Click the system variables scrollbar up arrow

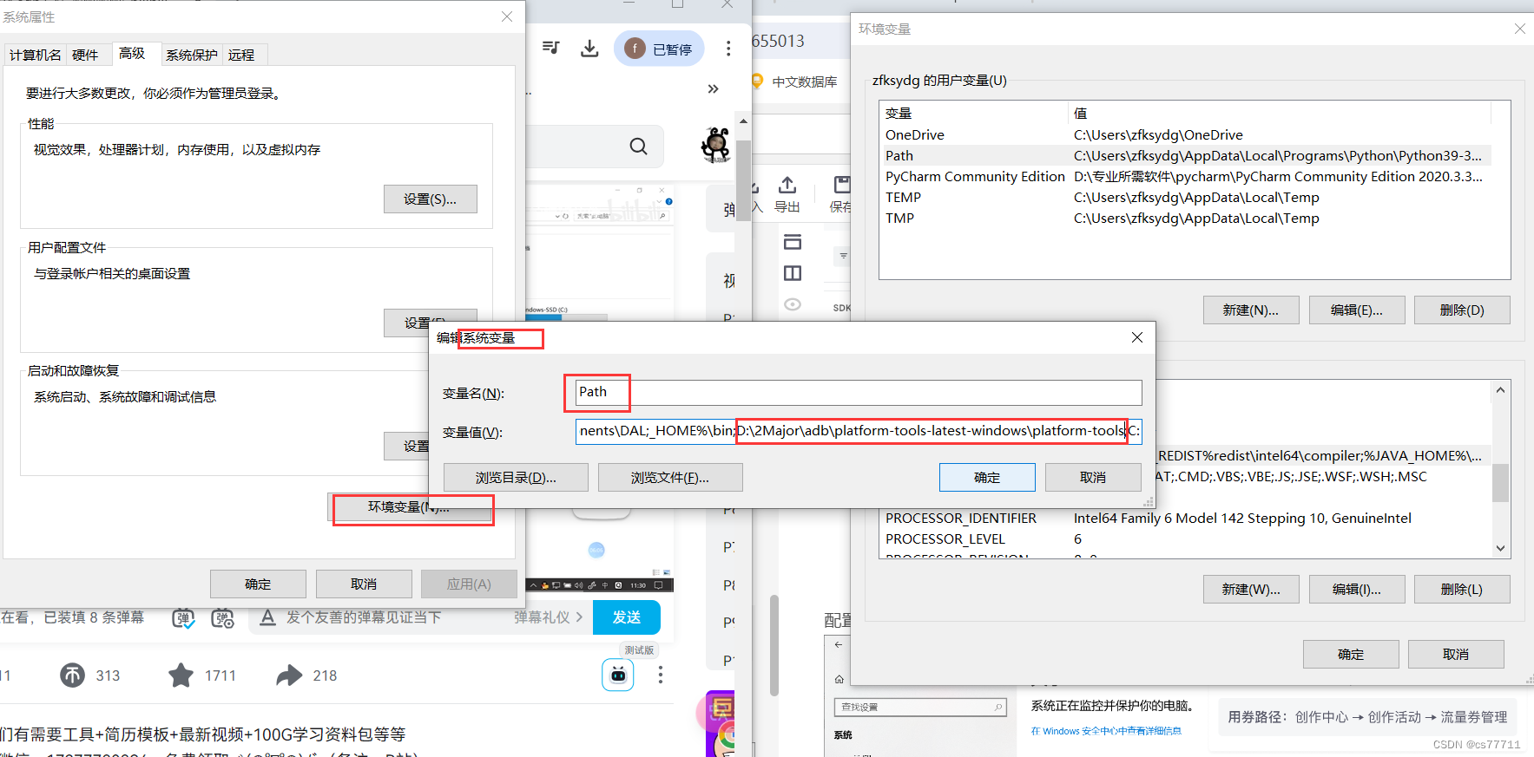click(1500, 390)
